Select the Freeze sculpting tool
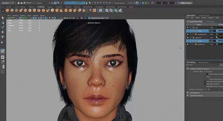 tap(84, 10)
